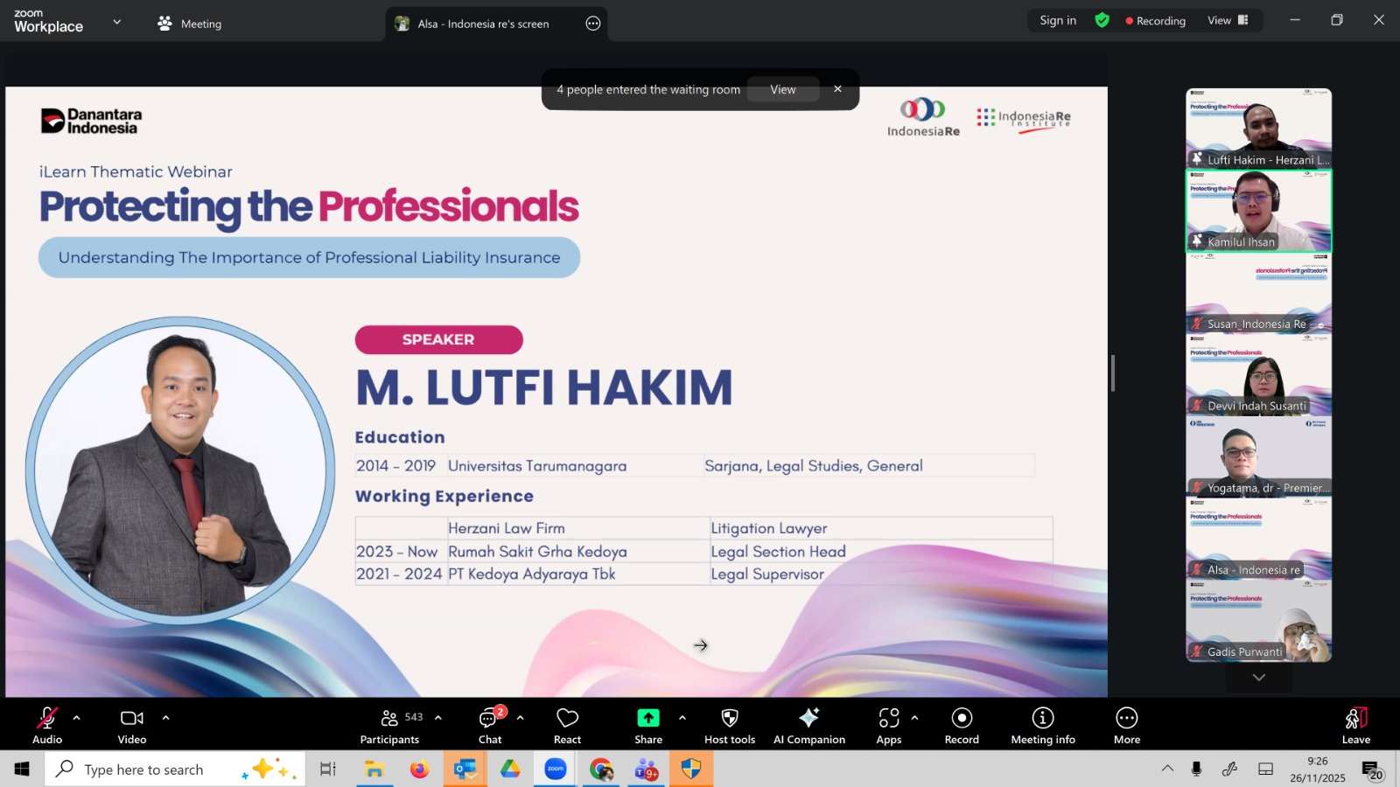Open the Participants list
The height and width of the screenshot is (787, 1400).
pos(390,725)
